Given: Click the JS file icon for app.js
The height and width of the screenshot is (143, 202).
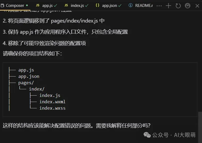Looking at the screenshot, I should tap(37, 5).
